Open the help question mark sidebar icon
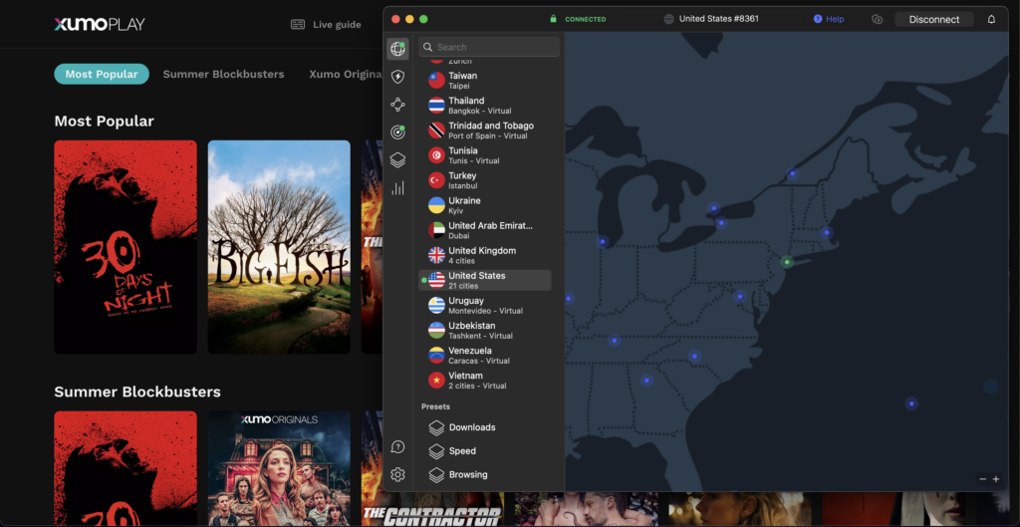 tap(397, 447)
